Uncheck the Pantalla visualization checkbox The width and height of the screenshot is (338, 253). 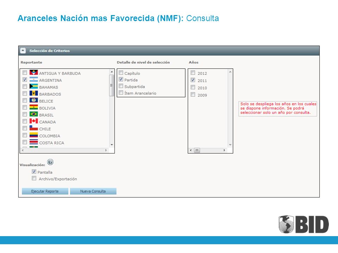pos(34,172)
